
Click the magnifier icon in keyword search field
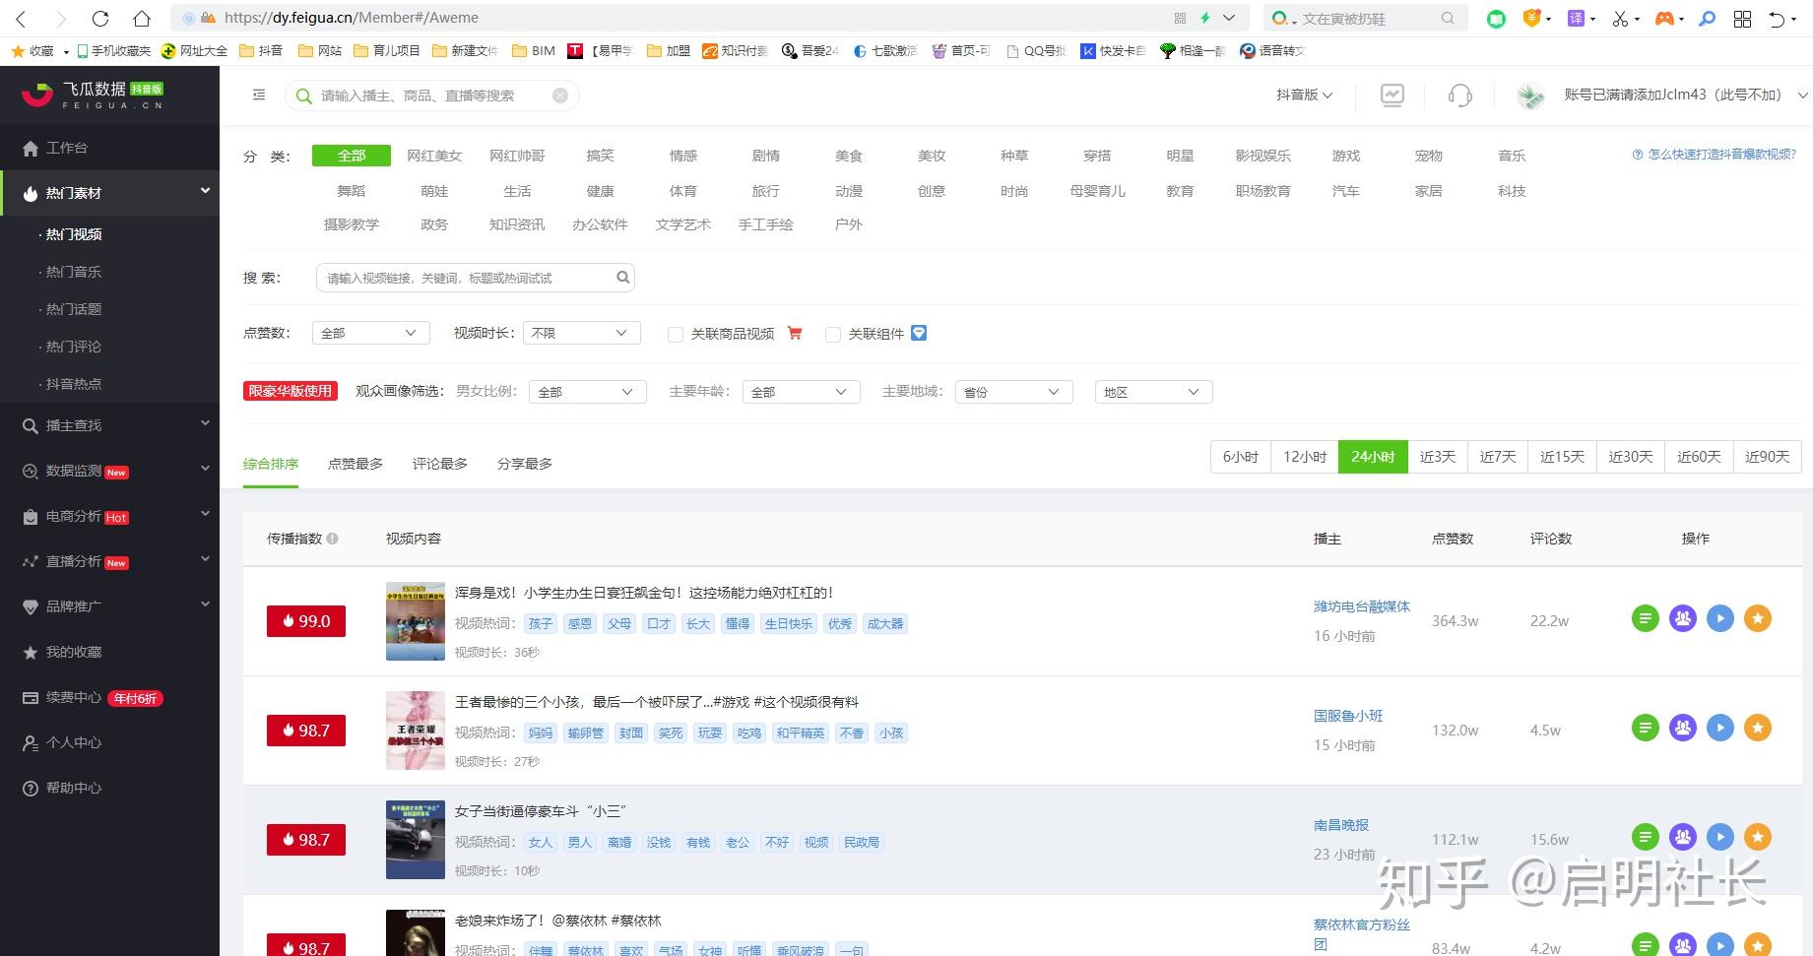(x=622, y=278)
